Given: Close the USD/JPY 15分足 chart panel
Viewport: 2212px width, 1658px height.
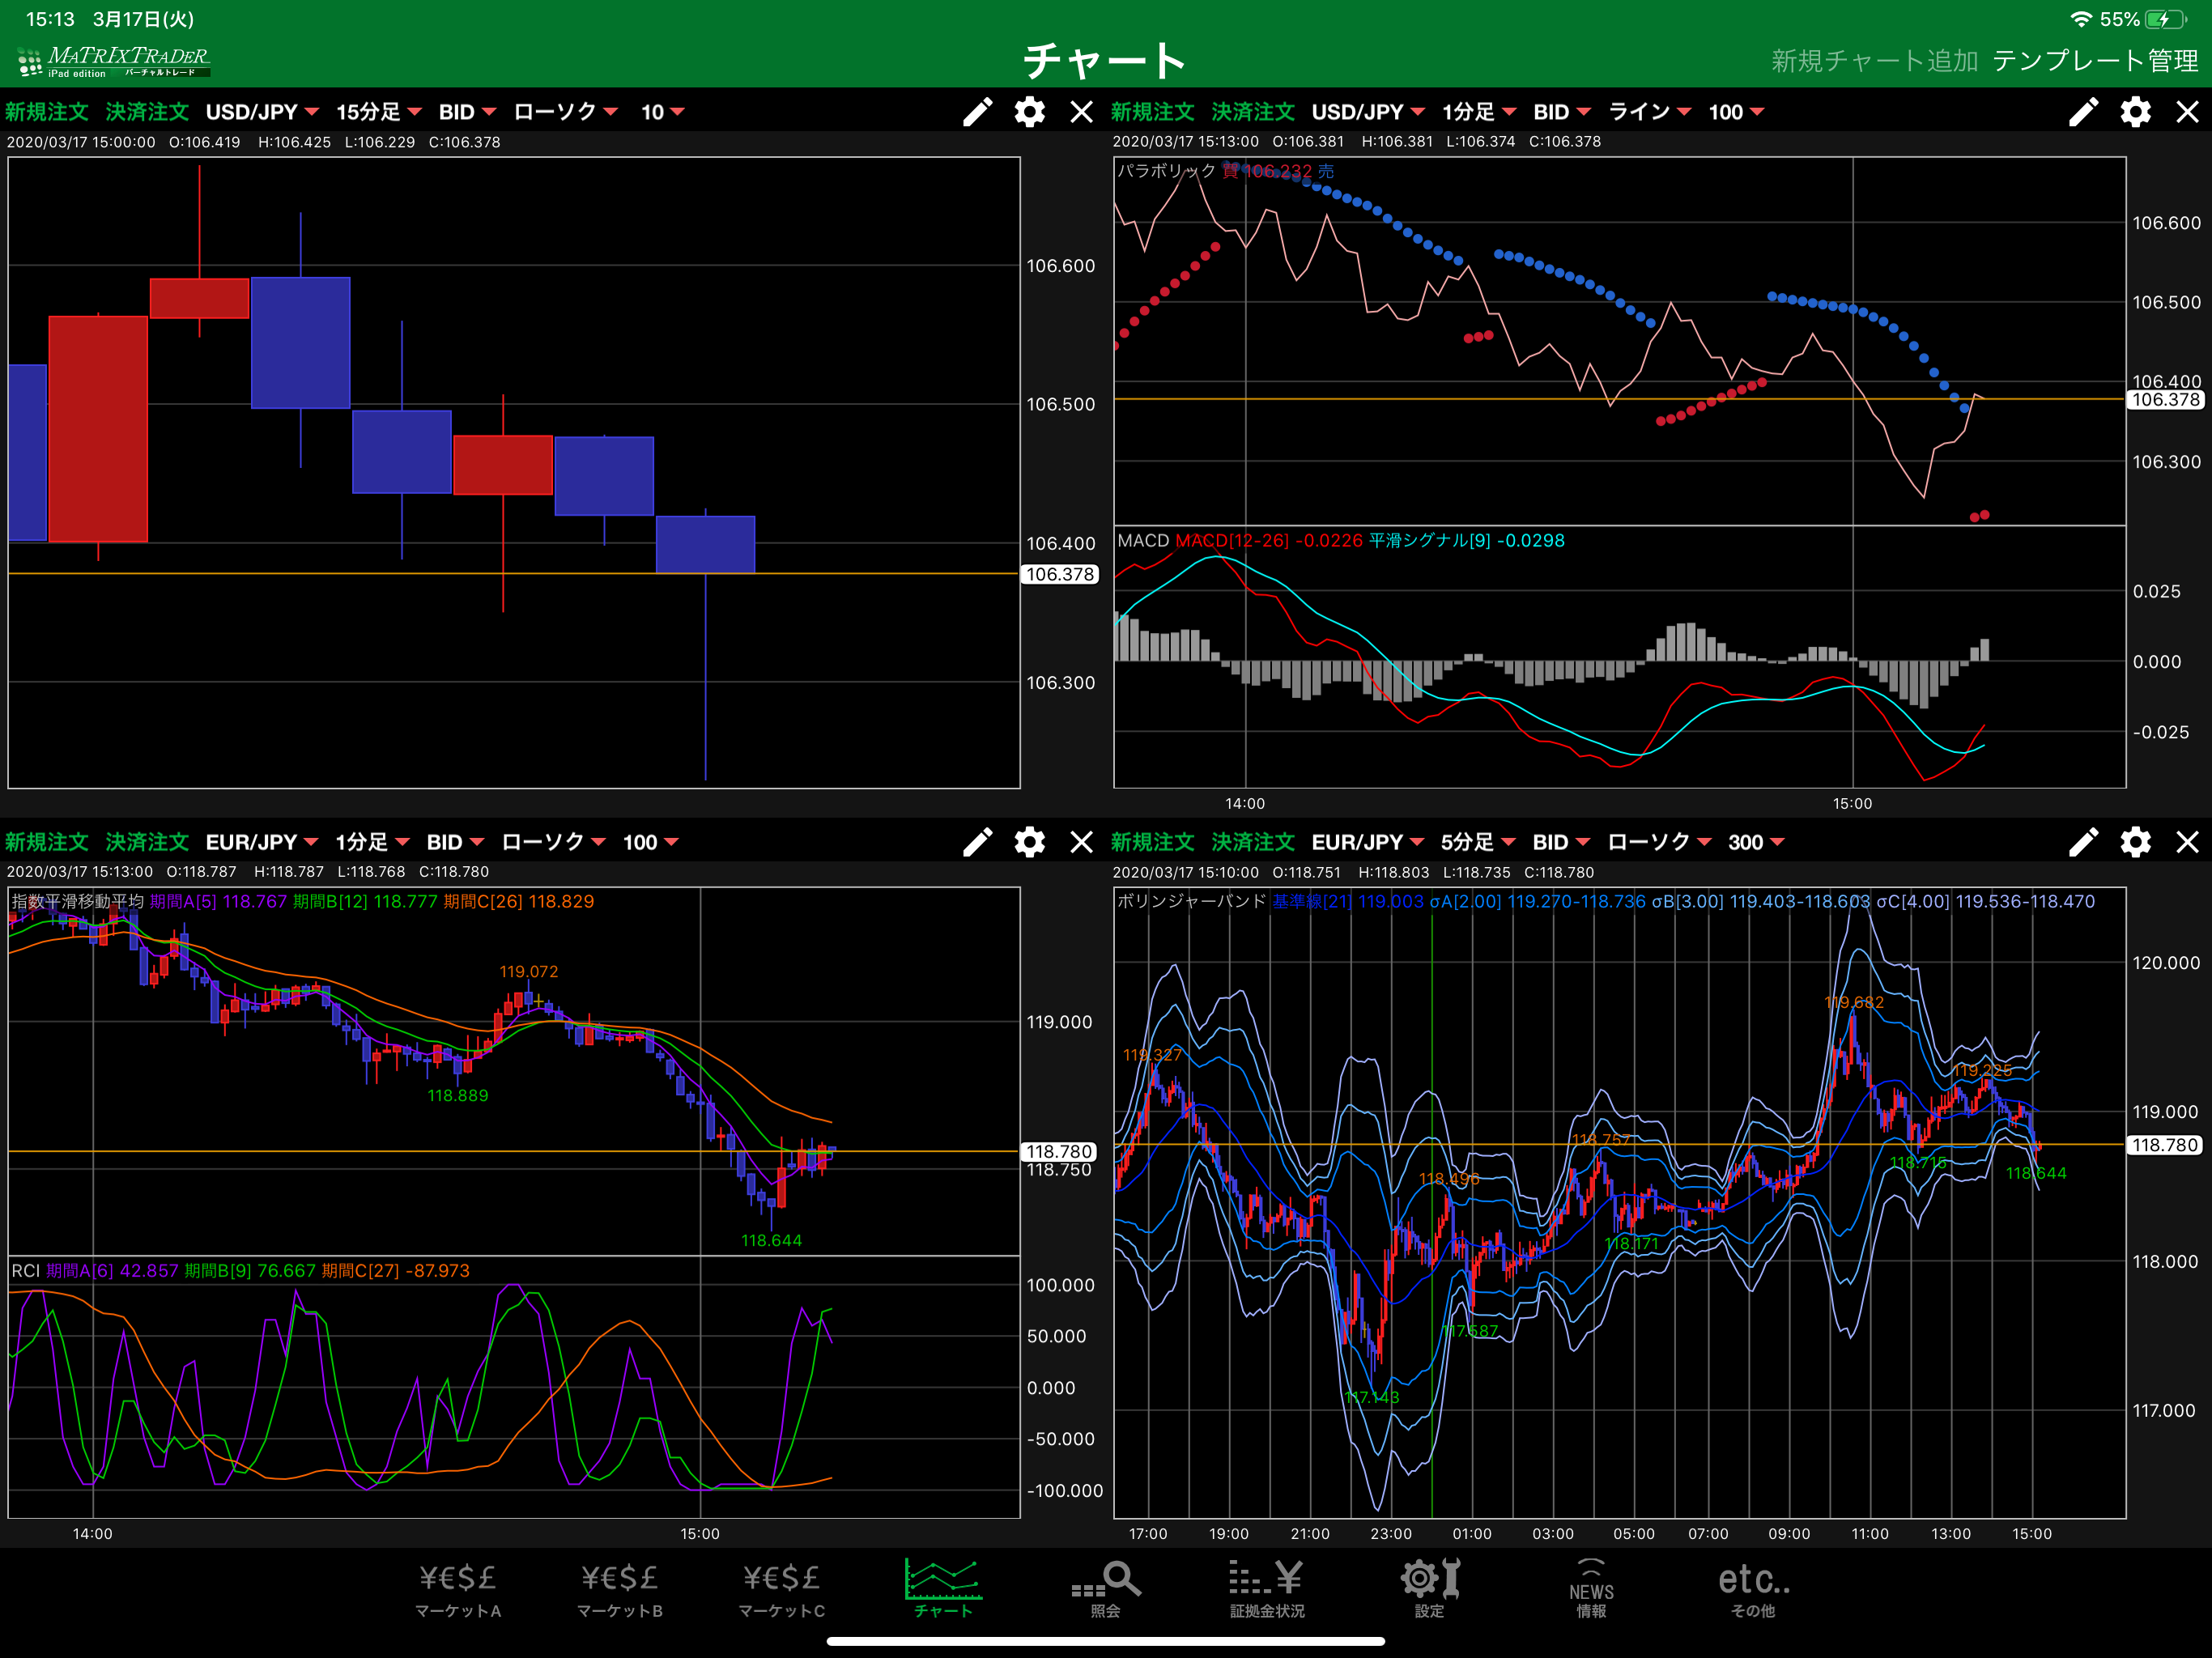Looking at the screenshot, I should click(x=1081, y=112).
